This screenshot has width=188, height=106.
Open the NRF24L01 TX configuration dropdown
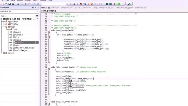pyautogui.click(x=38, y=11)
